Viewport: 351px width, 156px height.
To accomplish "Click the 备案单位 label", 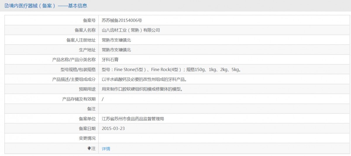I will click(x=87, y=119).
